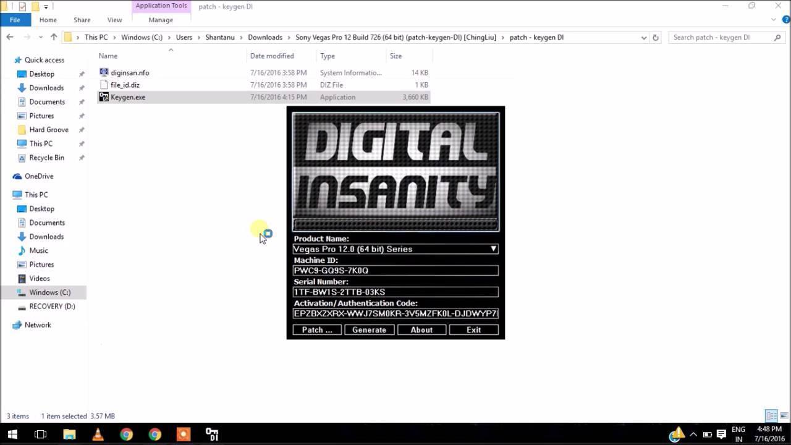Select OneDrive in the navigation pane

pos(39,176)
